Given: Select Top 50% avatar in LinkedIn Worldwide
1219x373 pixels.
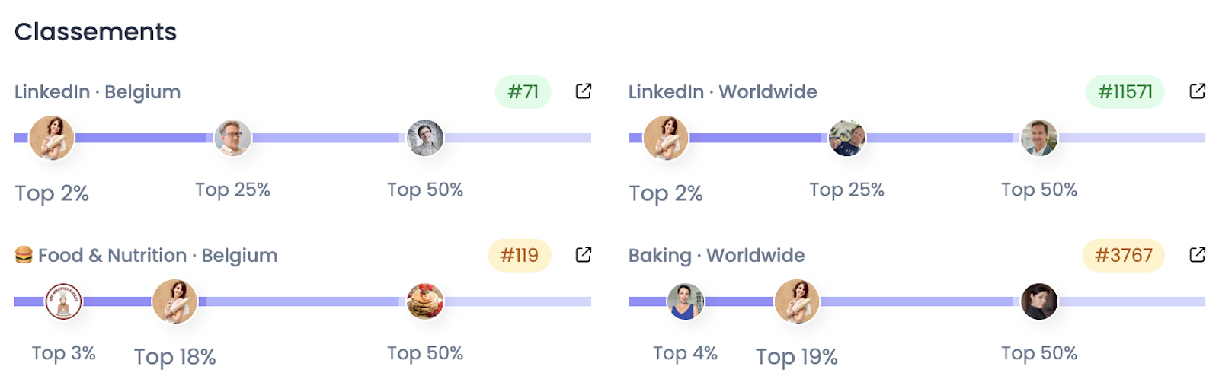Looking at the screenshot, I should (1039, 138).
